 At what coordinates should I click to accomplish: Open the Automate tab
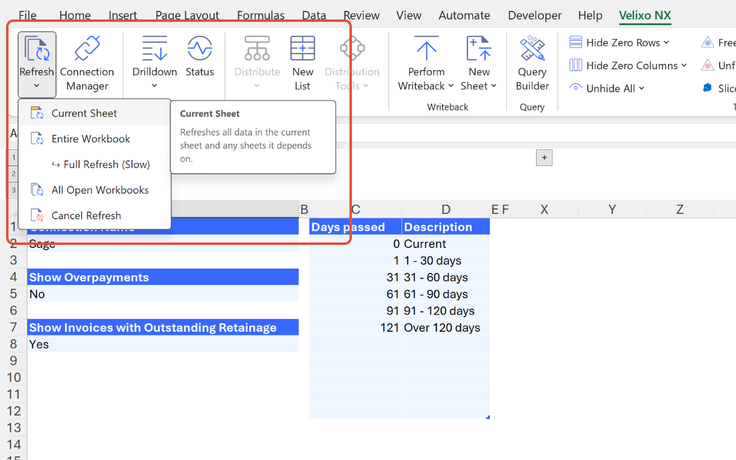(x=464, y=15)
